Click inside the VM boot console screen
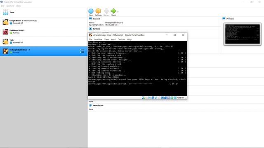Viewport: 264px width, 148px height. point(137,69)
